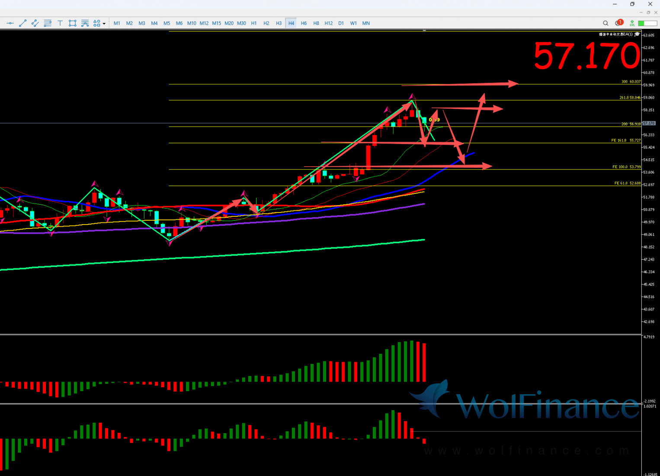Click the EA graduation cap icon
Viewport: 660px width, 476px height.
pos(637,34)
